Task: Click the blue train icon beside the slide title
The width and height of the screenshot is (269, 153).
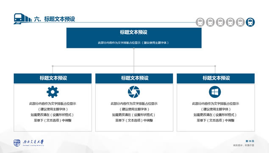Action: 22,19
